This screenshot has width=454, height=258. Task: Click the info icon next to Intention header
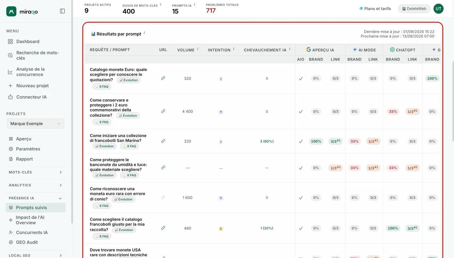pyautogui.click(x=234, y=49)
